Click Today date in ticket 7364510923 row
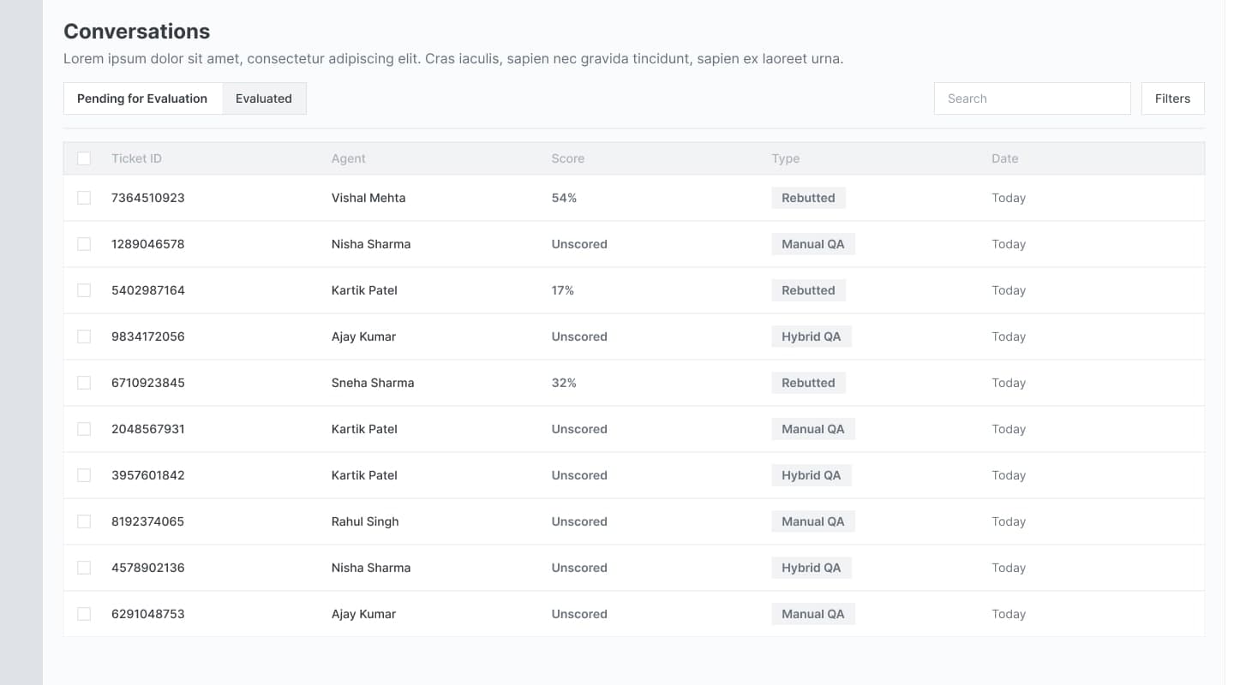This screenshot has width=1234, height=685. click(1009, 198)
